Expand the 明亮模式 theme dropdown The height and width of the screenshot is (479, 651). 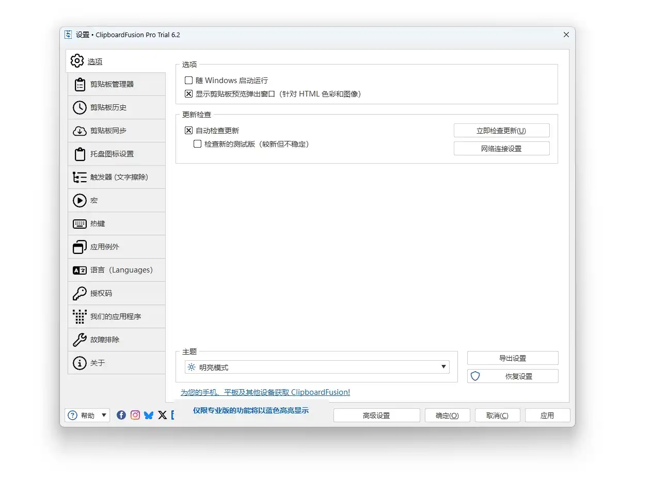tap(317, 367)
